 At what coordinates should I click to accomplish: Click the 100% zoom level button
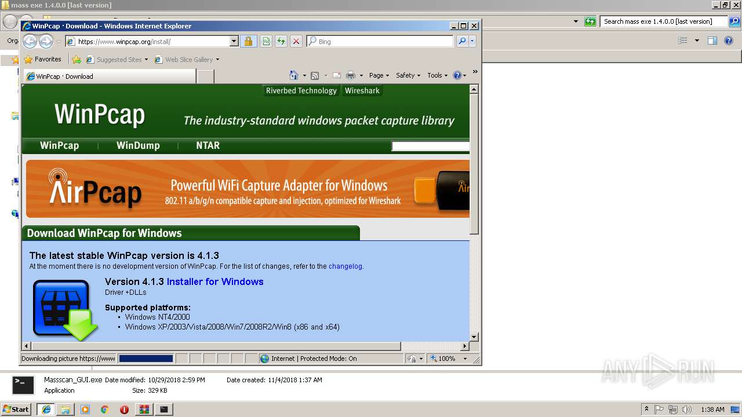click(x=443, y=359)
